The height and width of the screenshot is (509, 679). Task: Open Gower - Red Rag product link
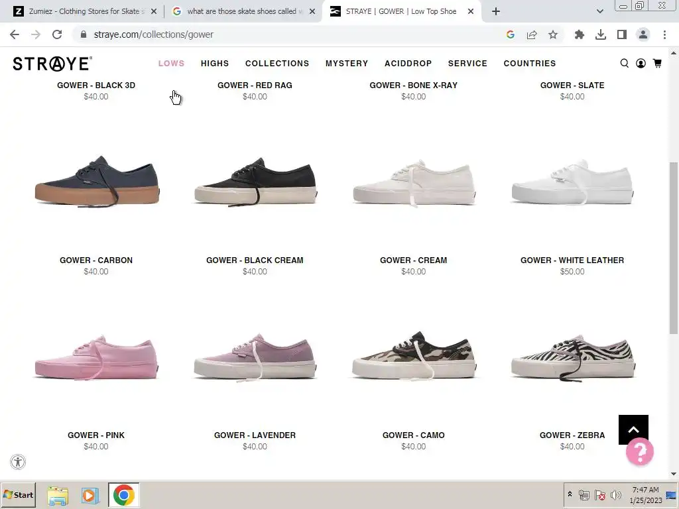[255, 85]
